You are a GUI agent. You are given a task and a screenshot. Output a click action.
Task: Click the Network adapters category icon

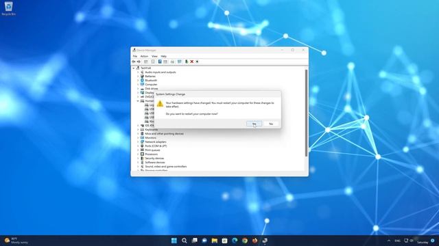(x=142, y=142)
